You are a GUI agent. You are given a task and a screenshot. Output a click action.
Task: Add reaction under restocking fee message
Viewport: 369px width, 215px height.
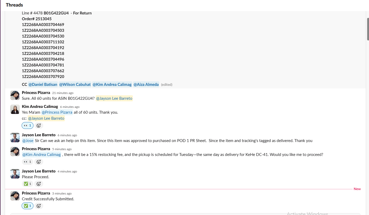point(39,162)
